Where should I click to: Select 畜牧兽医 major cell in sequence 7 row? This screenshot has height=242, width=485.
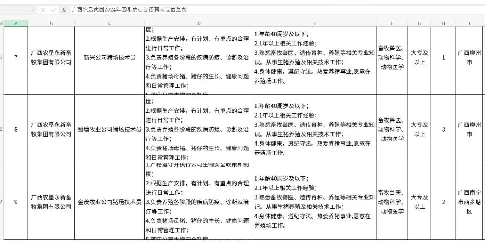click(x=392, y=60)
